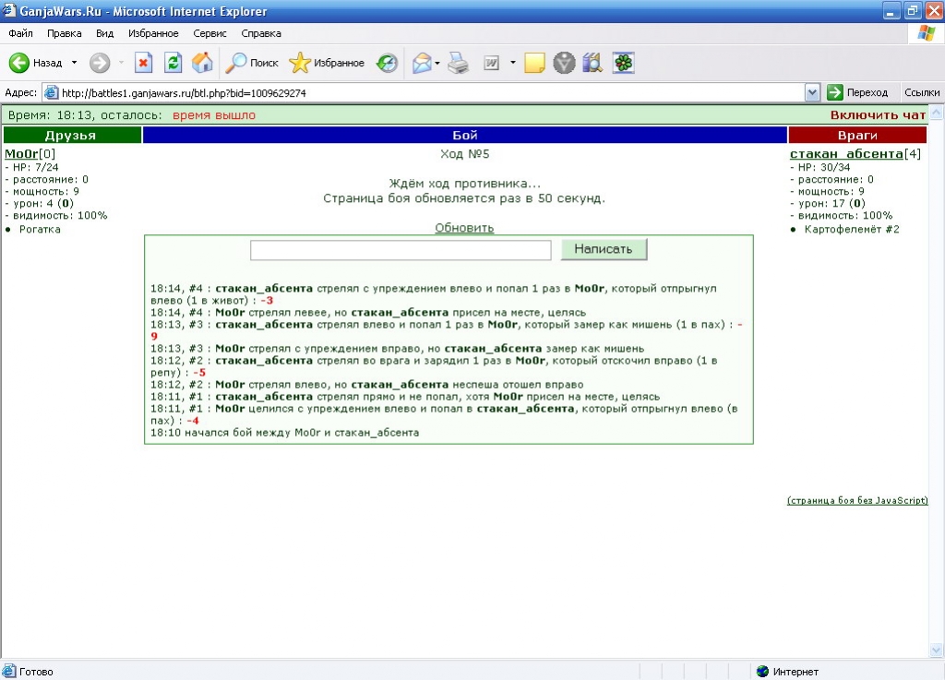Open the Избранное menu in the menu bar
This screenshot has height=680, width=945.
(153, 33)
